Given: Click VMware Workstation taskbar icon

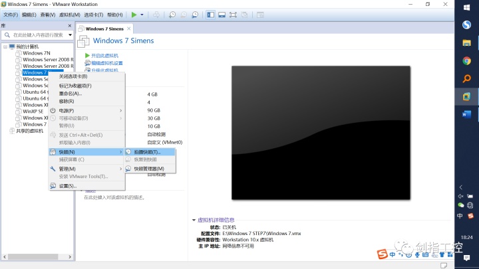Looking at the screenshot, I should [466, 97].
